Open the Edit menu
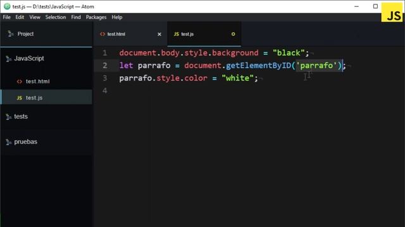 point(20,17)
